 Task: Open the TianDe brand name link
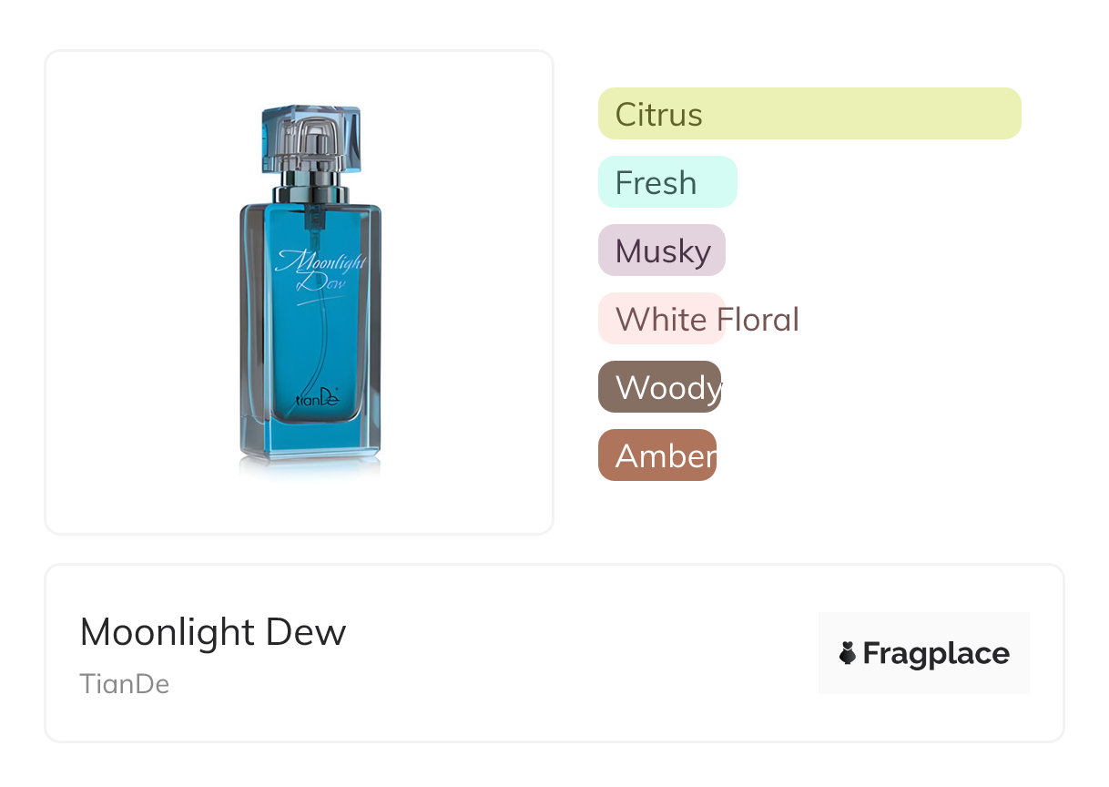coord(125,683)
